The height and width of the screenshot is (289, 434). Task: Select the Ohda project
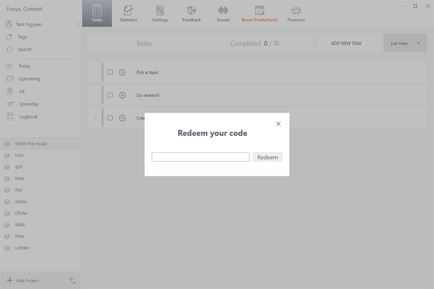coord(41,213)
